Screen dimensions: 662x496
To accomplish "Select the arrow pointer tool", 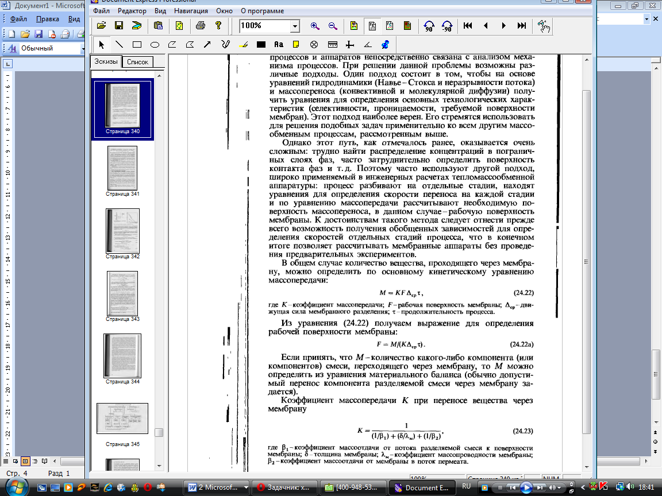I will [x=101, y=44].
